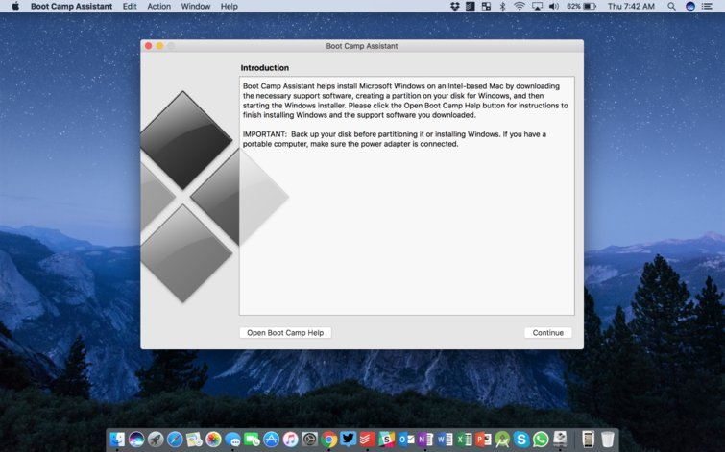Open WhatsApp in the dock

point(541,439)
